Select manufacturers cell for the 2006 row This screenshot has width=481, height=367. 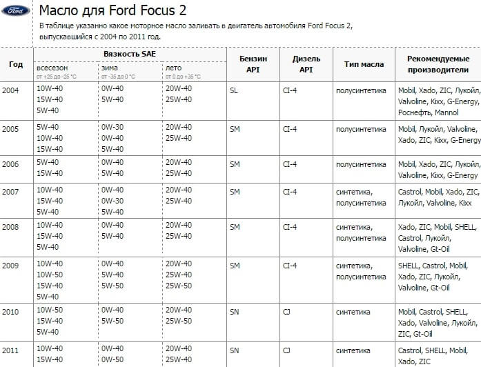tap(438, 170)
